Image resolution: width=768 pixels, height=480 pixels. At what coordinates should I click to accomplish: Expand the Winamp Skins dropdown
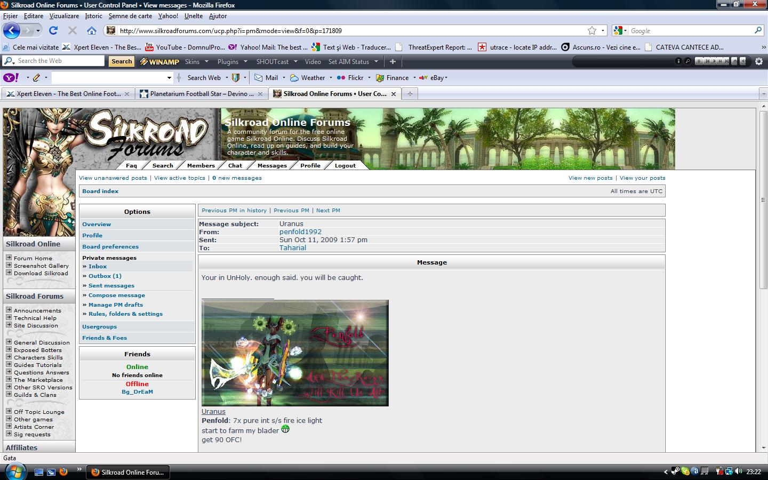207,61
